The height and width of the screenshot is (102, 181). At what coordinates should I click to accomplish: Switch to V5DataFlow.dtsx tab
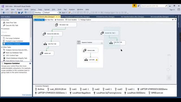coord(105,17)
